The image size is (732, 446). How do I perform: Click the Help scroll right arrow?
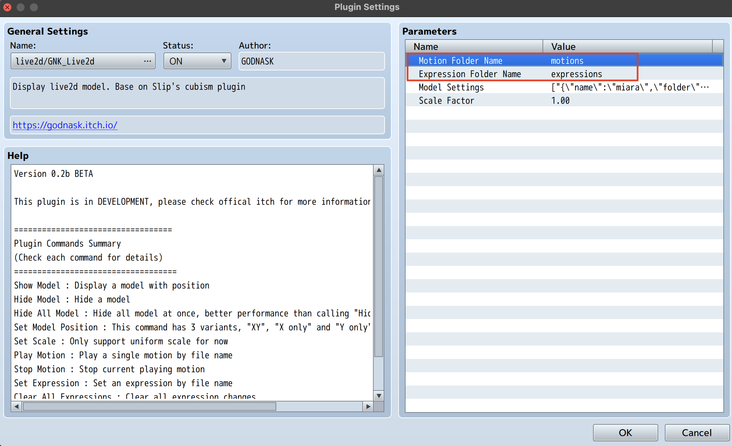(368, 406)
